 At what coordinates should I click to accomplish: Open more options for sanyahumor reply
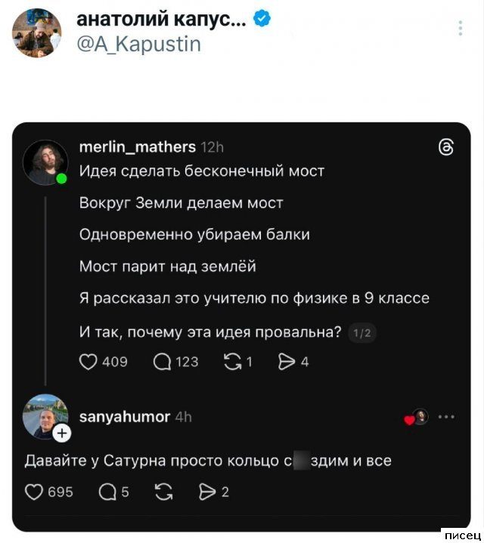coord(446,417)
